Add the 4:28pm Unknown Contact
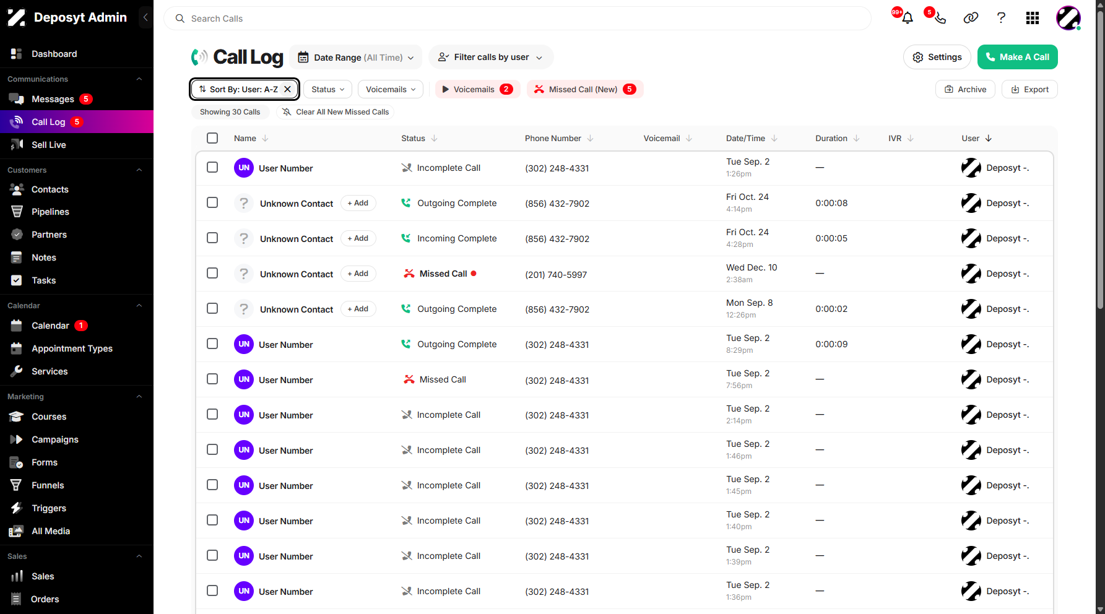The image size is (1105, 614). (358, 238)
